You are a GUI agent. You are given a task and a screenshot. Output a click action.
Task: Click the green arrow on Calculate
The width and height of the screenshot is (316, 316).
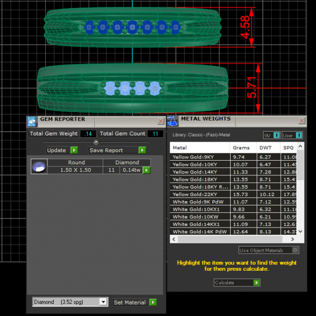[x=256, y=283]
